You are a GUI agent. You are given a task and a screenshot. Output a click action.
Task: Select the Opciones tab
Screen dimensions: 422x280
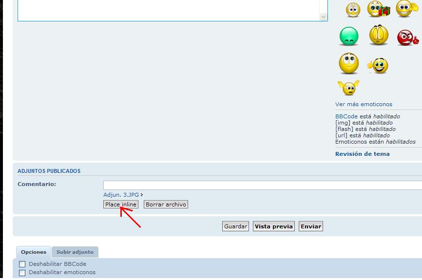point(34,252)
